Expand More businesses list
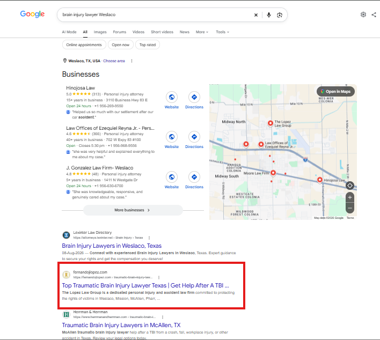 pyautogui.click(x=133, y=210)
